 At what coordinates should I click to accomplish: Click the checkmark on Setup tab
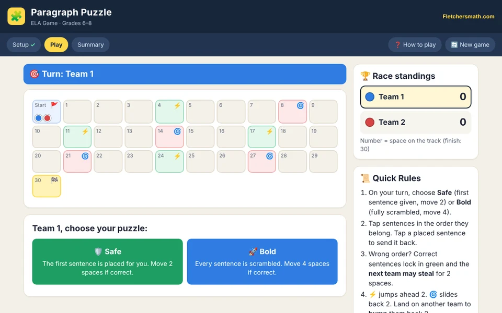(32, 45)
